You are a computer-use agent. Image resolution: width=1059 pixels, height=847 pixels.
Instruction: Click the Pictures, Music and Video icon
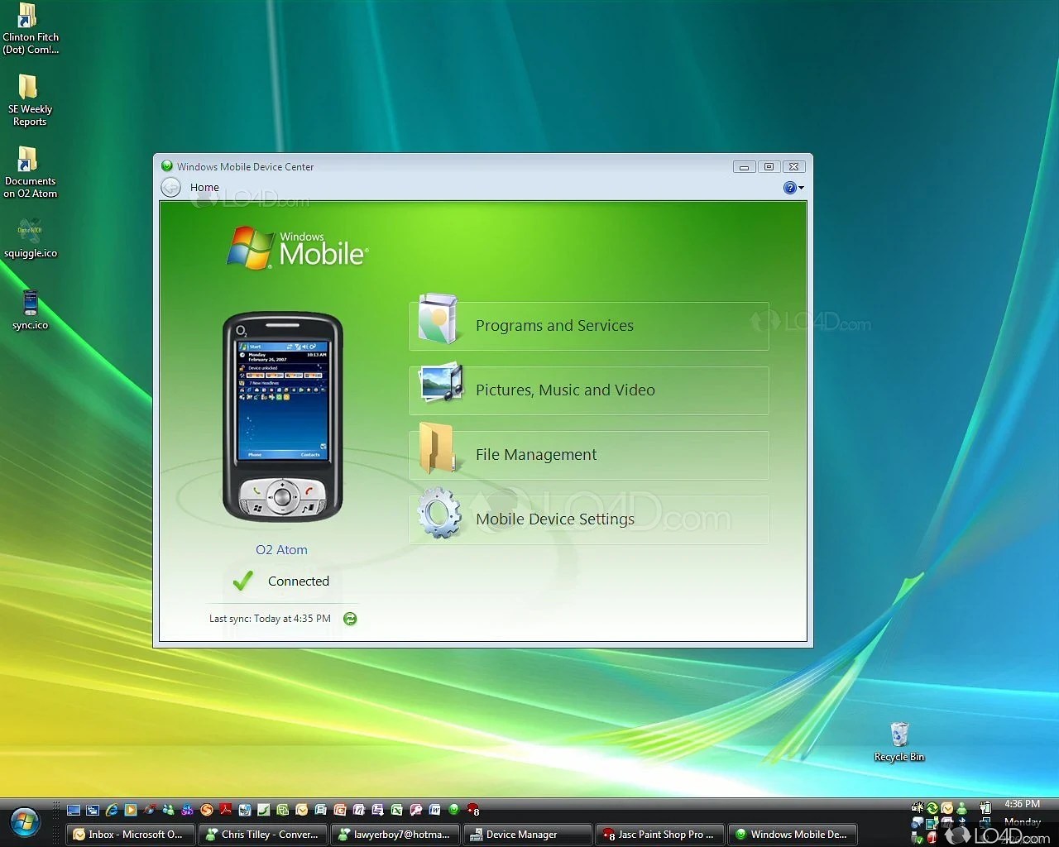pyautogui.click(x=439, y=385)
